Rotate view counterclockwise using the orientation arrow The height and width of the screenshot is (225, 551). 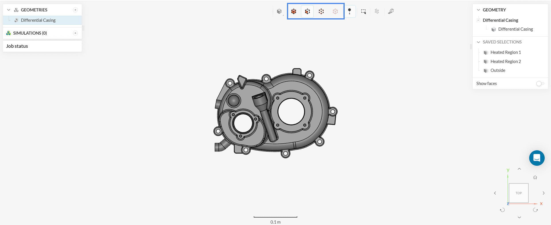502,210
